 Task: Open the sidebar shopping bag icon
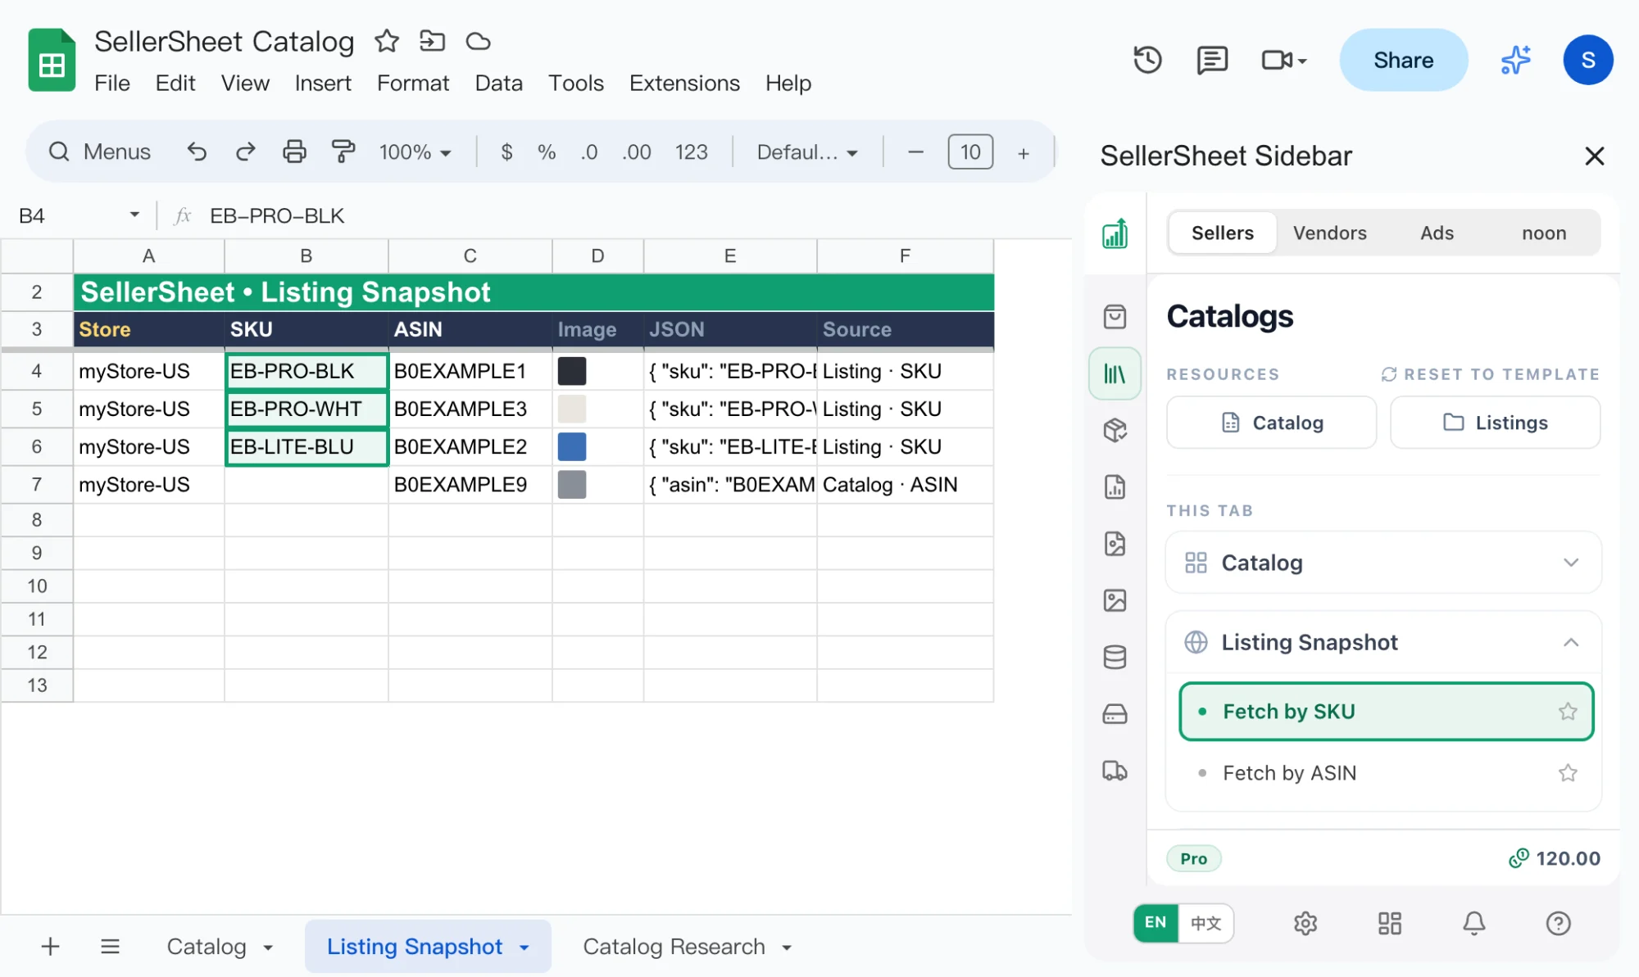1115,317
